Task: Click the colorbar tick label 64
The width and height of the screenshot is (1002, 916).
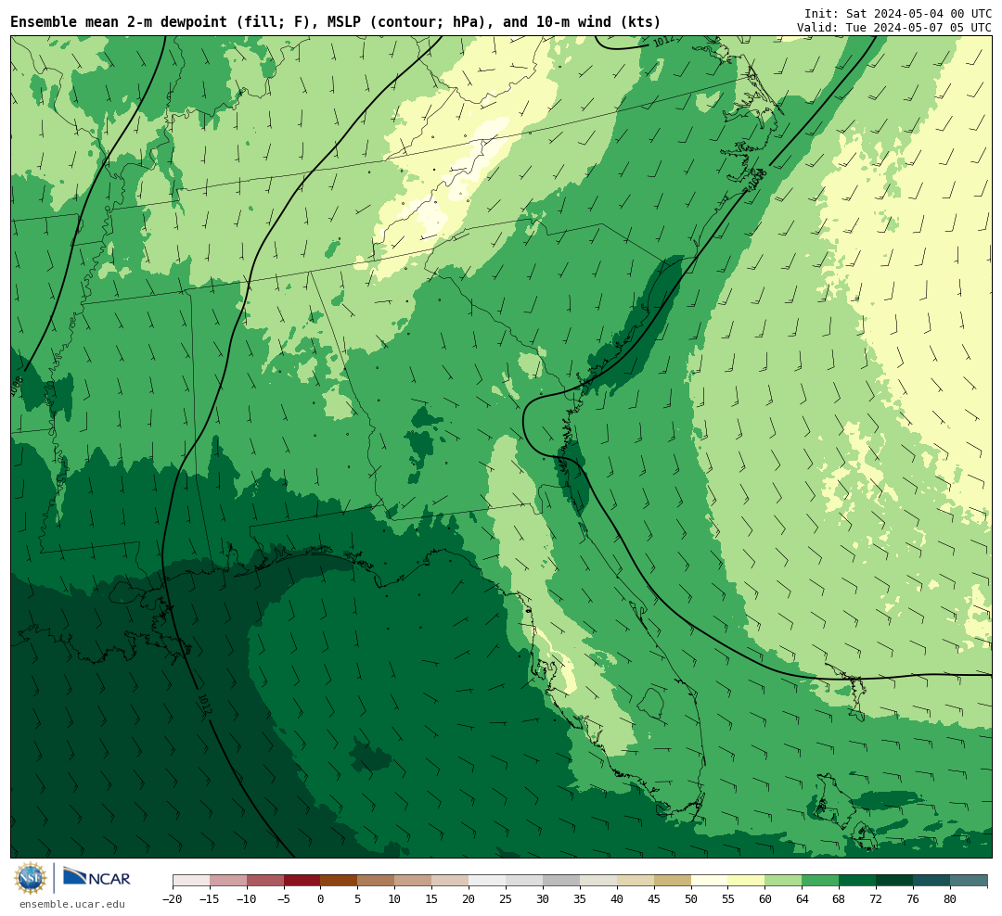Action: [x=803, y=898]
